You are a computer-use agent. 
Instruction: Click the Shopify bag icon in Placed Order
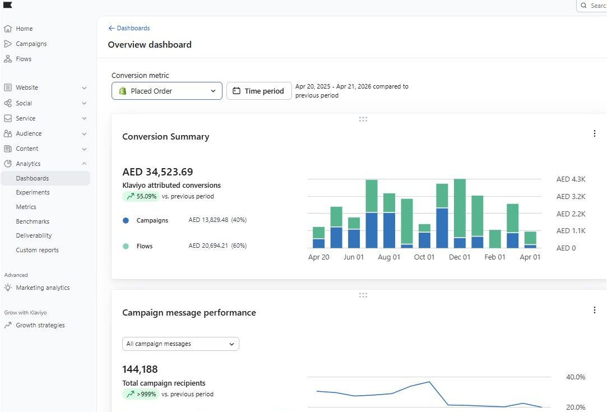coord(123,91)
